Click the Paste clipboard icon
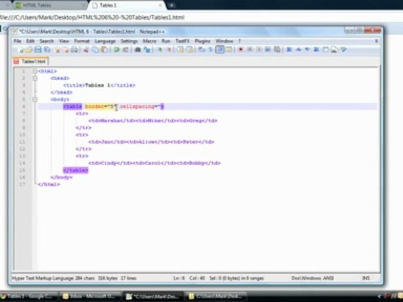Screen dimensions: 403x302 (104, 49)
